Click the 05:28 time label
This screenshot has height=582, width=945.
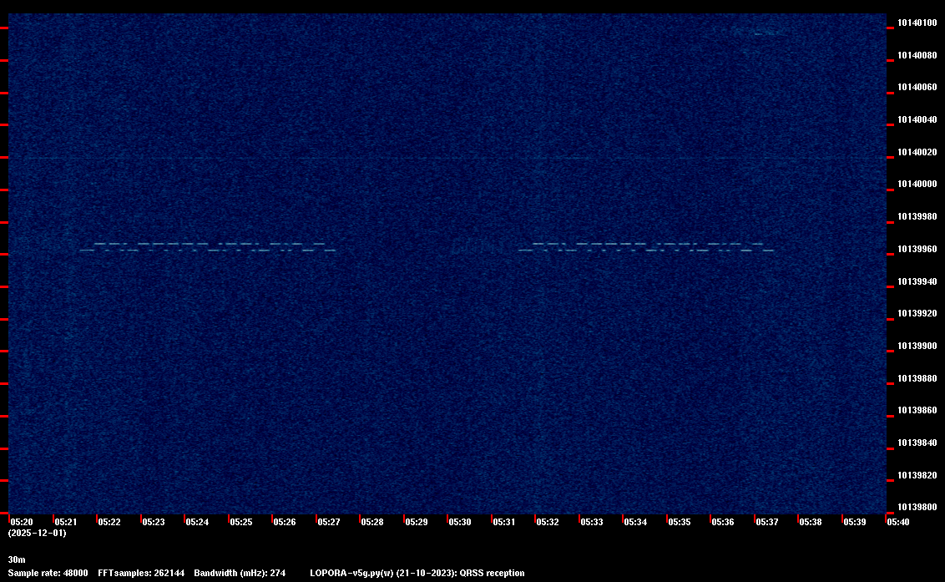click(372, 522)
